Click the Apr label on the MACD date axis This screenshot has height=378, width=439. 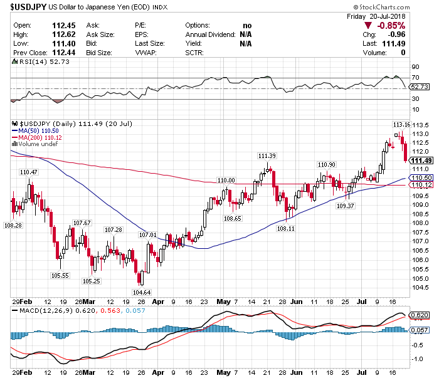(158, 373)
